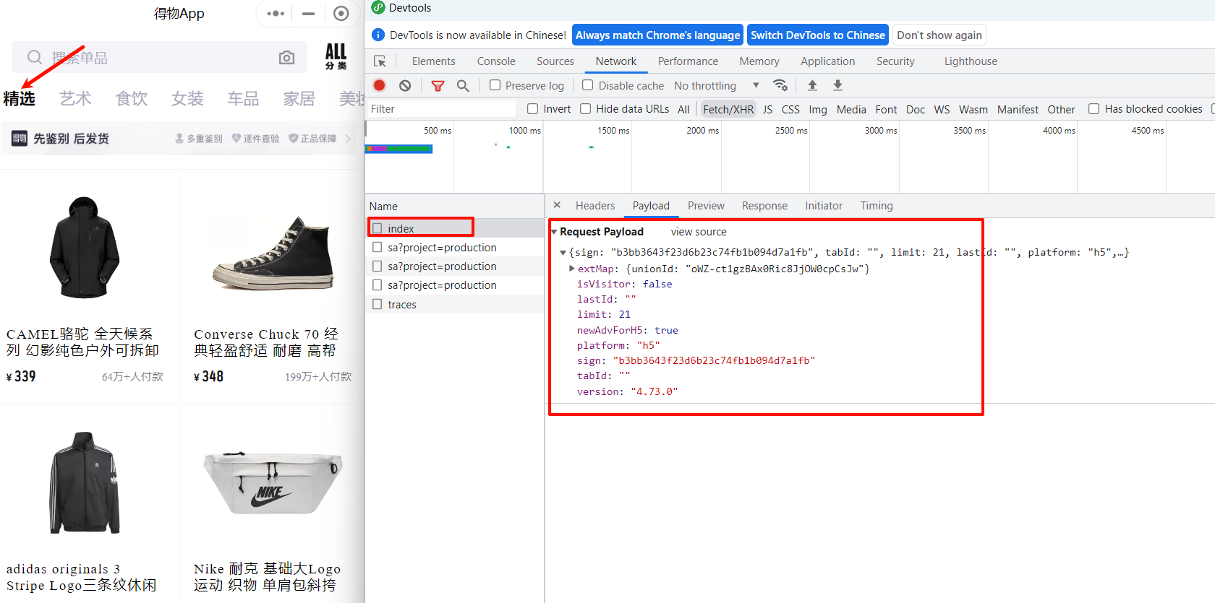Click Export HAR download arrow
The width and height of the screenshot is (1215, 603).
click(x=837, y=85)
